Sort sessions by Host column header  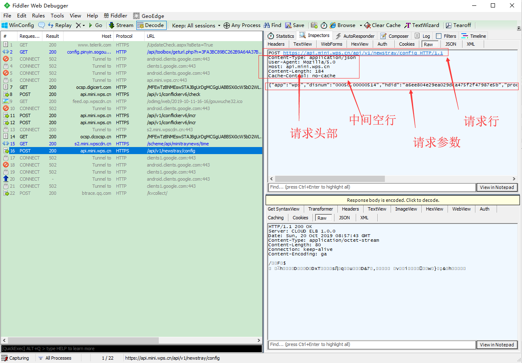[x=89, y=36]
